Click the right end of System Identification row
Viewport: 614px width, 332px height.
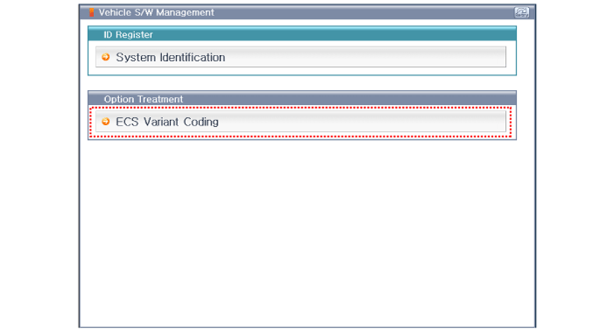tap(490, 57)
